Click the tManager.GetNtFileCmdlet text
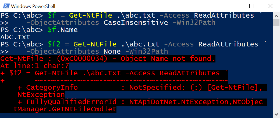280x118 pixels. (x=65, y=109)
